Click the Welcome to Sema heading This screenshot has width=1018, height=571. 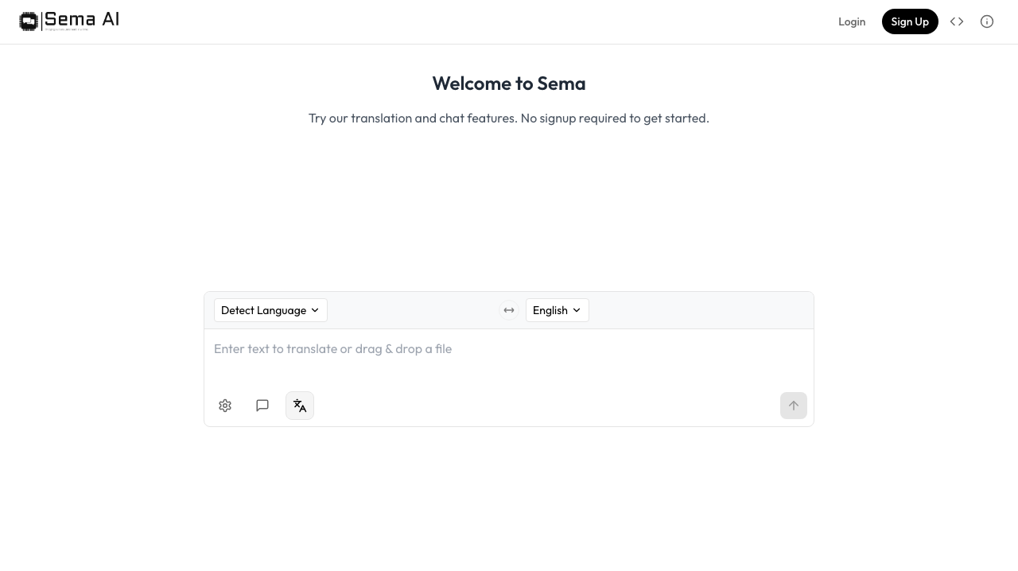click(x=509, y=84)
